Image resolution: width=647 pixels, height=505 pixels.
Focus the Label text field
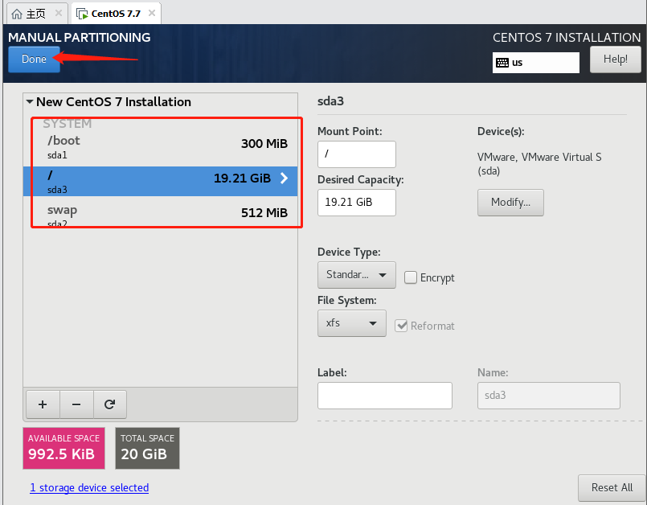384,395
